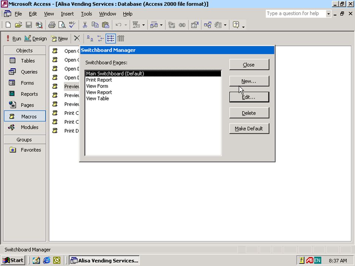
Task: Open the Windows Start button
Action: coord(13,260)
